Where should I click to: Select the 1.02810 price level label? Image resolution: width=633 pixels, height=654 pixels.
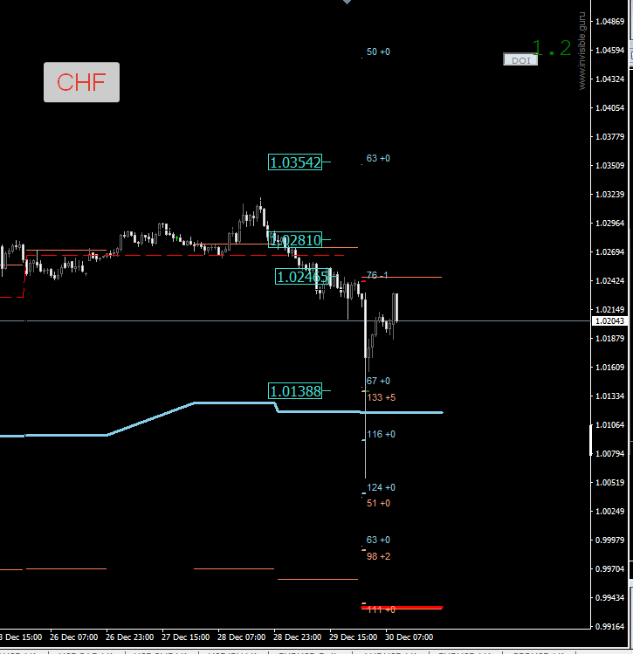(295, 240)
